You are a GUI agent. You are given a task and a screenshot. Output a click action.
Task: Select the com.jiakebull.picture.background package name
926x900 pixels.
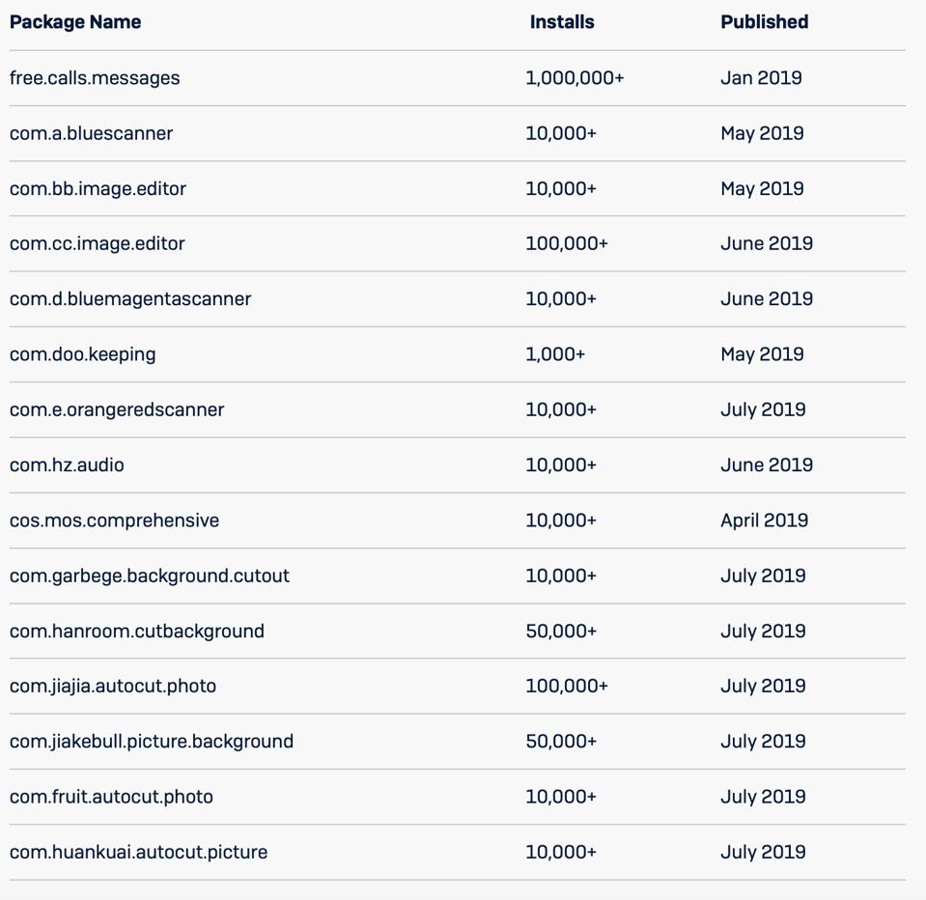coord(152,742)
